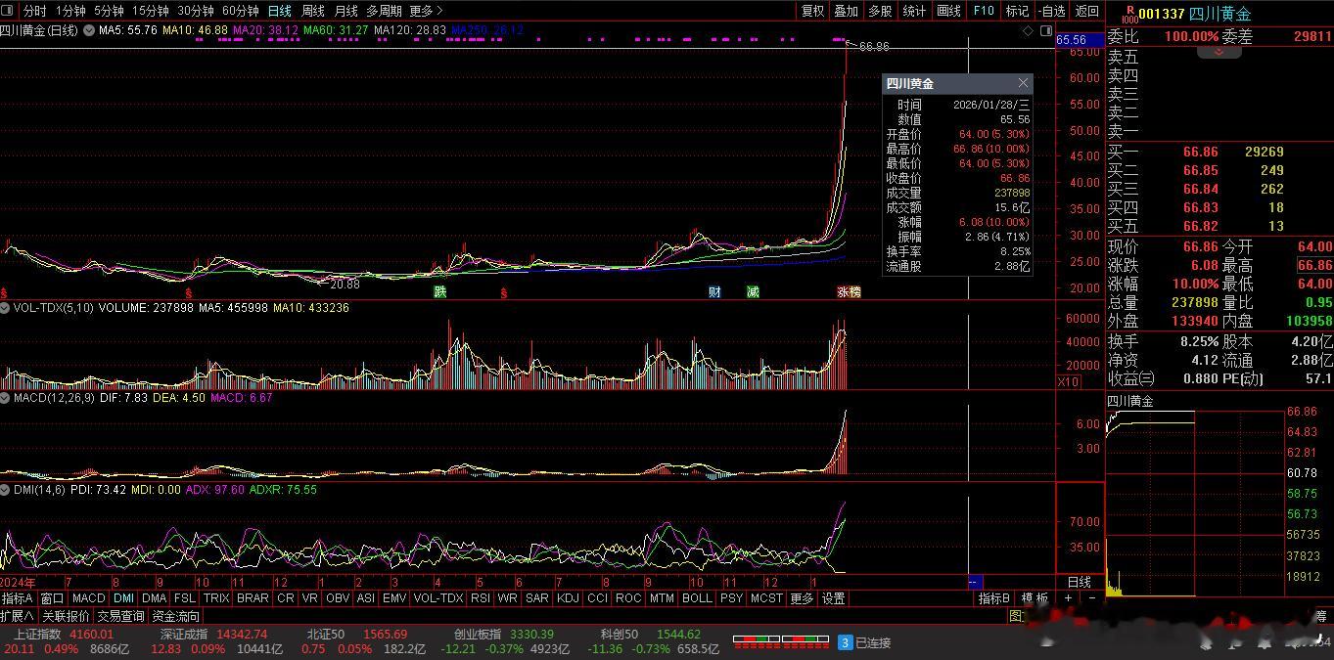Zoom in chart with + button
The image size is (1334, 660).
pyautogui.click(x=1068, y=598)
